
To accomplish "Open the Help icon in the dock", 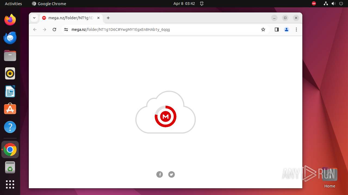I will click(10, 127).
